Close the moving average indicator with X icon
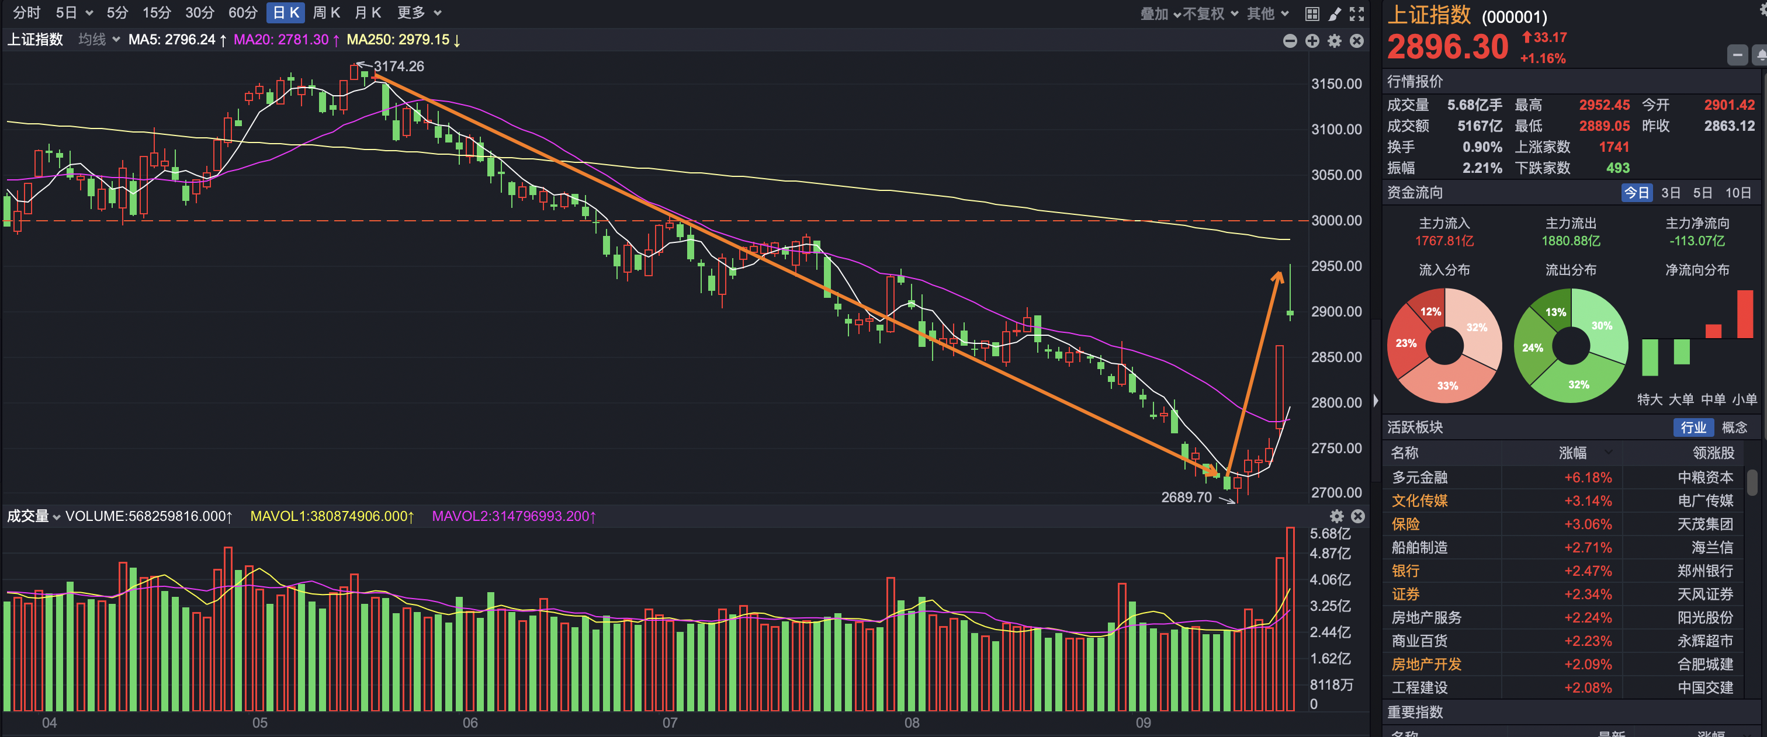This screenshot has width=1767, height=737. pos(1356,41)
